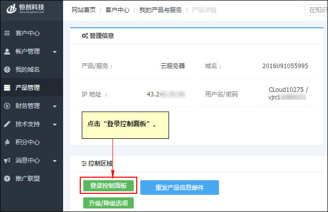The image size is (328, 212).
Task: Click the 技术支持 pencil icon
Action: (7, 124)
